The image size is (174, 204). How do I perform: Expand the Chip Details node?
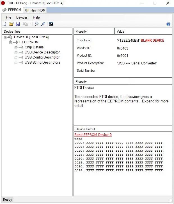point(16,48)
